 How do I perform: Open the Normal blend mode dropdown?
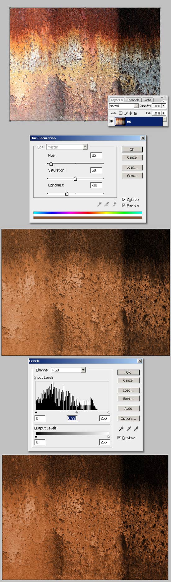coord(123,106)
